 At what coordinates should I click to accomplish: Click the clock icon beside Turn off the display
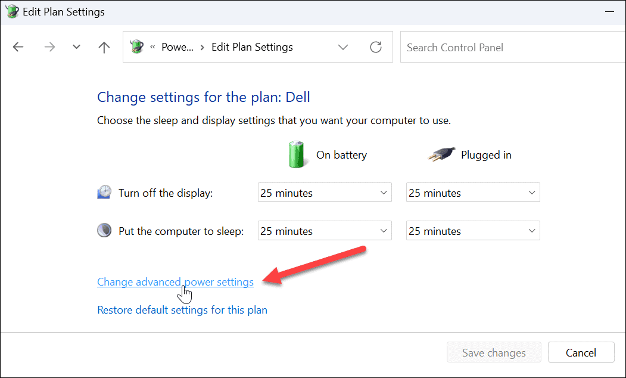(104, 192)
